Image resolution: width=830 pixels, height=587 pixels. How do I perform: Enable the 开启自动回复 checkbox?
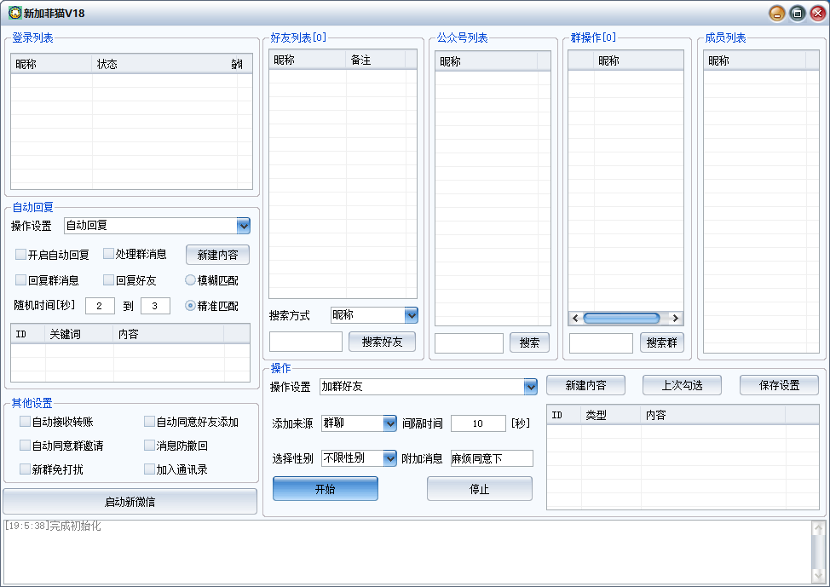coord(21,254)
